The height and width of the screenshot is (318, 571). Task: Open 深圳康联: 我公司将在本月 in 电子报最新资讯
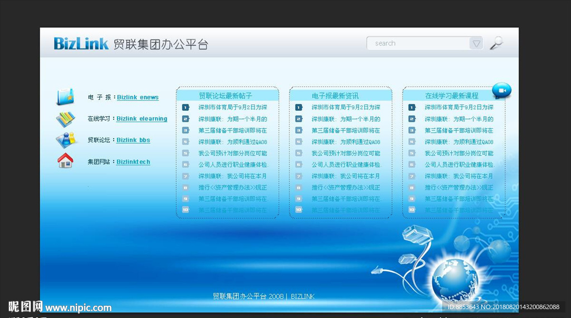coord(346,176)
